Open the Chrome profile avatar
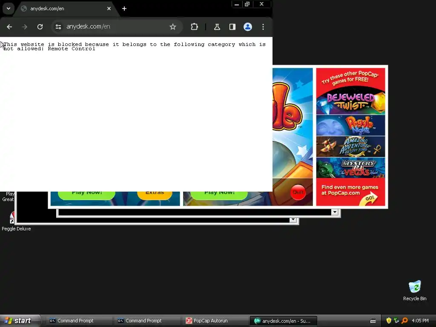436x327 pixels. [248, 27]
